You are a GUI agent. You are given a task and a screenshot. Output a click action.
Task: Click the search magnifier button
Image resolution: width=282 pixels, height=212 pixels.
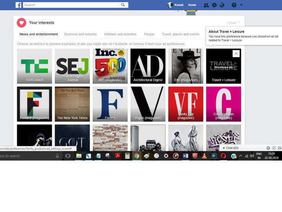(123, 5)
